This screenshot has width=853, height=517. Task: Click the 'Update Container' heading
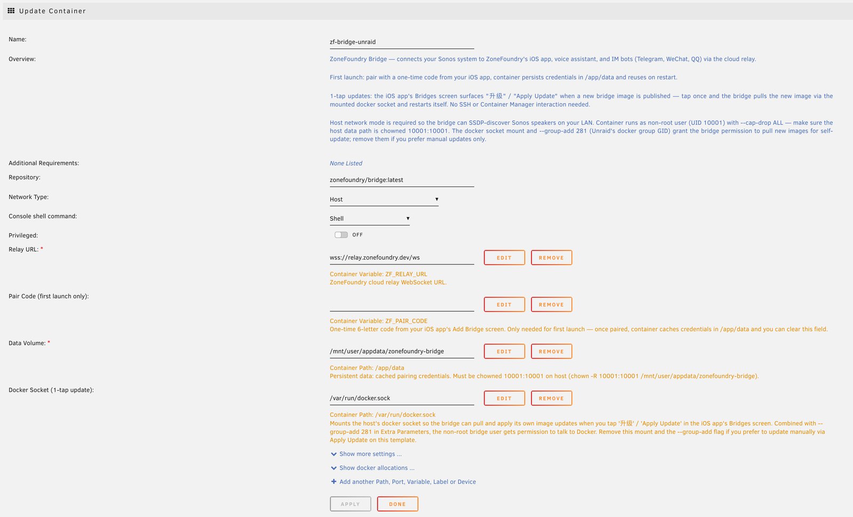[52, 11]
